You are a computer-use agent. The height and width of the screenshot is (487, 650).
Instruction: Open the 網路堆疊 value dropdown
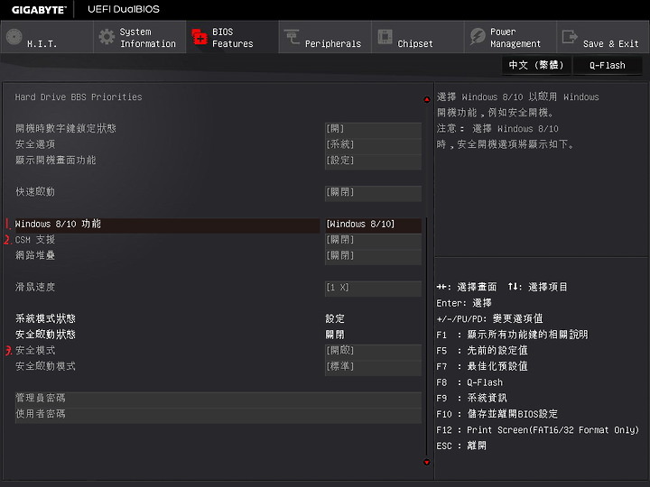pos(373,256)
